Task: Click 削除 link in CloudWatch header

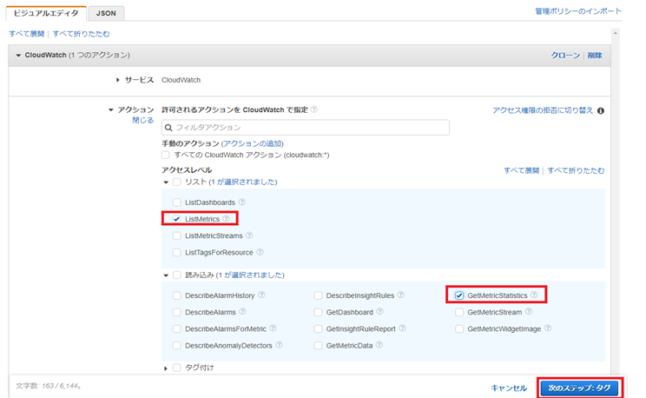Action: point(595,56)
